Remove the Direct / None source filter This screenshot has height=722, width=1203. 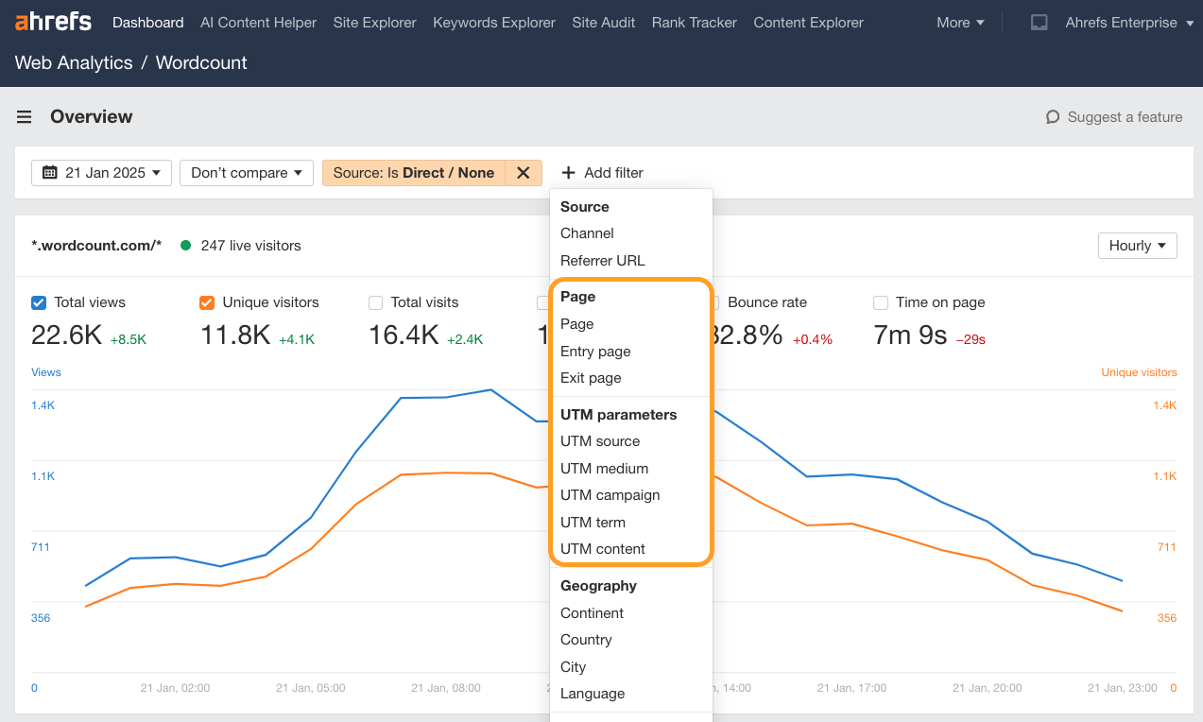[x=524, y=173]
